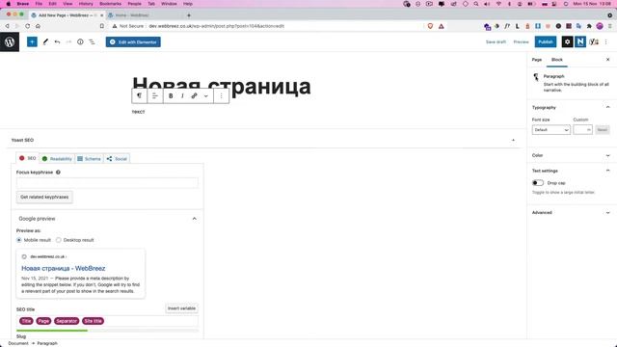The height and width of the screenshot is (347, 617).
Task: Open the Yoast Schema tab
Action: click(x=89, y=158)
